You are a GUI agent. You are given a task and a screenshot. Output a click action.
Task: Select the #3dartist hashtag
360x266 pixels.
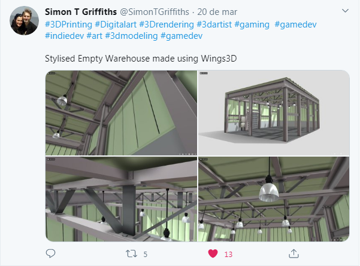pyautogui.click(x=214, y=25)
